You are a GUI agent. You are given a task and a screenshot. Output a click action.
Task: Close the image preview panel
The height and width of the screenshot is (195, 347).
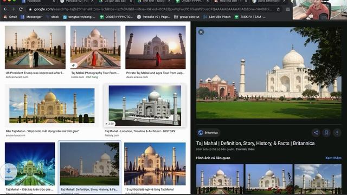(x=201, y=32)
